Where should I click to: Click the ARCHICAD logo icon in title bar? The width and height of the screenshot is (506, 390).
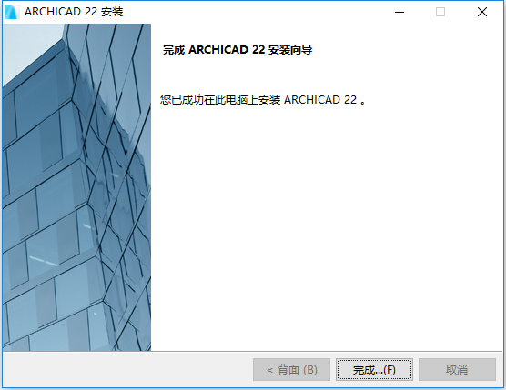[x=13, y=12]
